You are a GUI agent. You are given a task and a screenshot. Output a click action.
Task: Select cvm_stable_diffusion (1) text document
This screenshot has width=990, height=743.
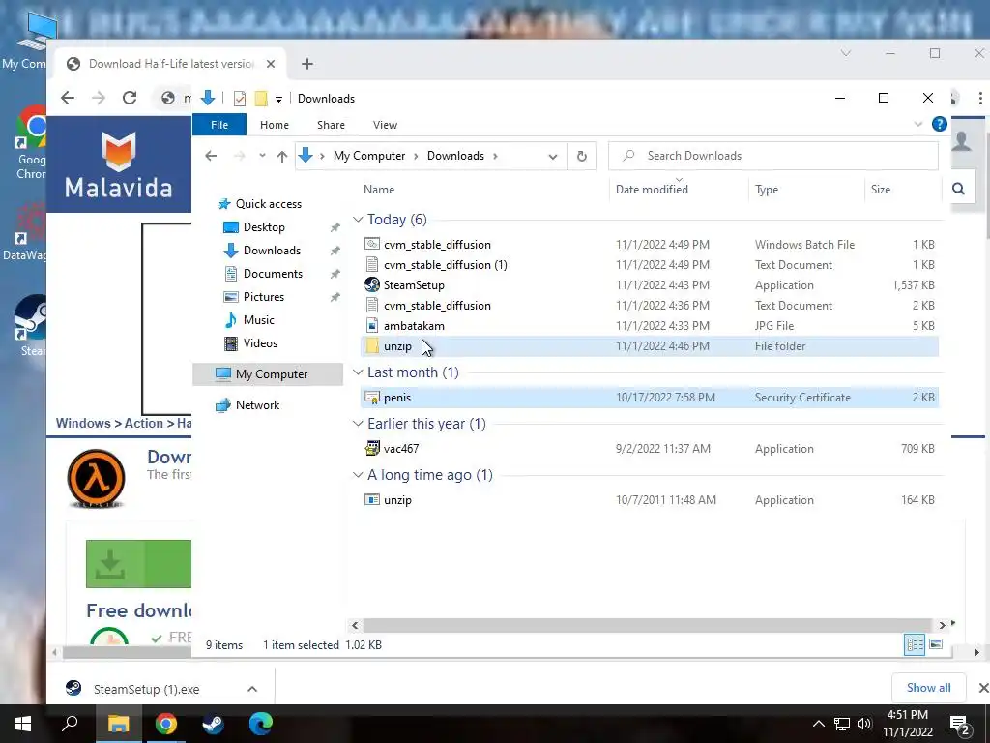(445, 265)
